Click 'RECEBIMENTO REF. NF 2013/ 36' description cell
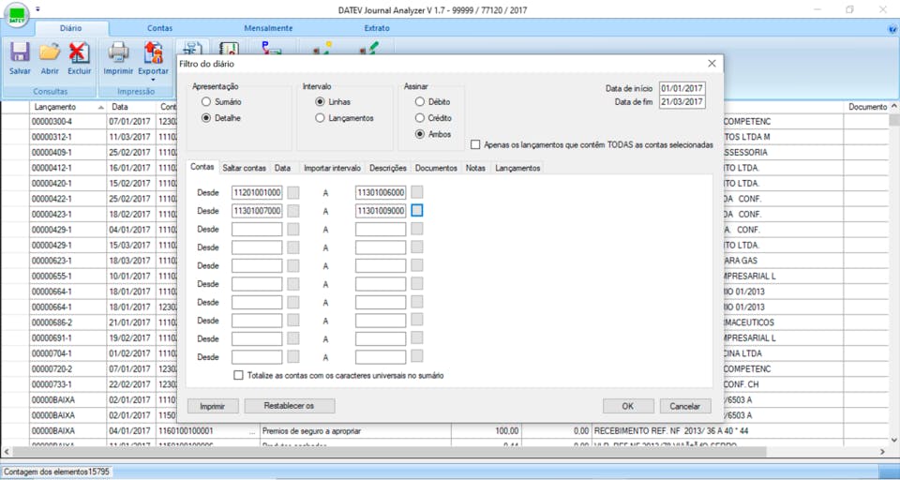This screenshot has height=480, width=900. 717,430
